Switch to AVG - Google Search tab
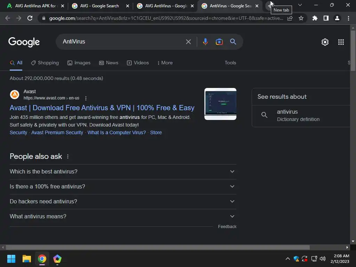The height and width of the screenshot is (267, 356). click(99, 6)
